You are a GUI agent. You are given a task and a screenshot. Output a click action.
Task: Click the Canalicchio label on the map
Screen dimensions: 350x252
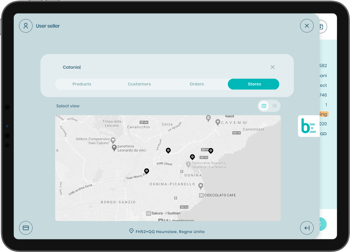tap(139, 127)
